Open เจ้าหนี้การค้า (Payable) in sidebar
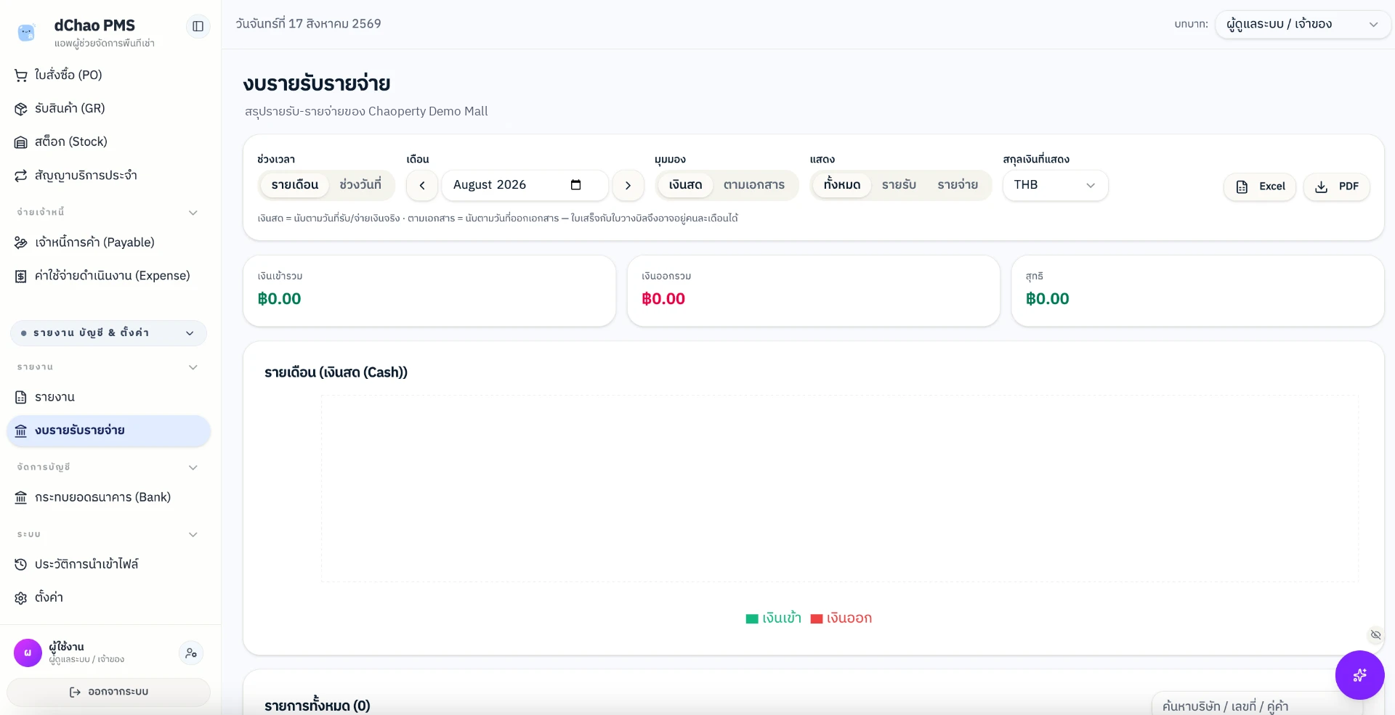1395x715 pixels. (x=109, y=242)
